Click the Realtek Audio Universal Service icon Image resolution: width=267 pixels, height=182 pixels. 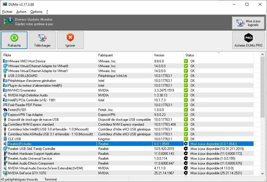coord(5,159)
